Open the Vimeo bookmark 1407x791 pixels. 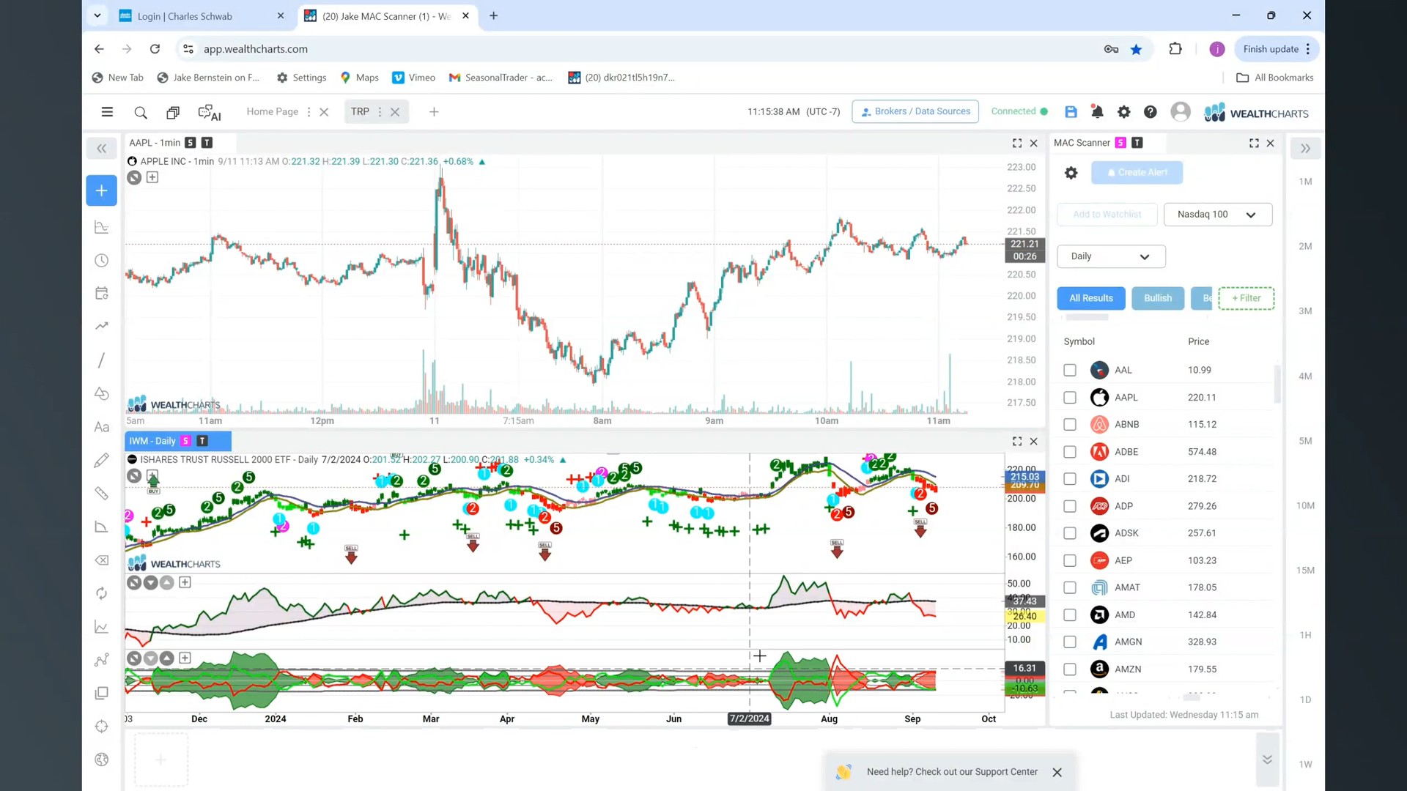coord(414,78)
